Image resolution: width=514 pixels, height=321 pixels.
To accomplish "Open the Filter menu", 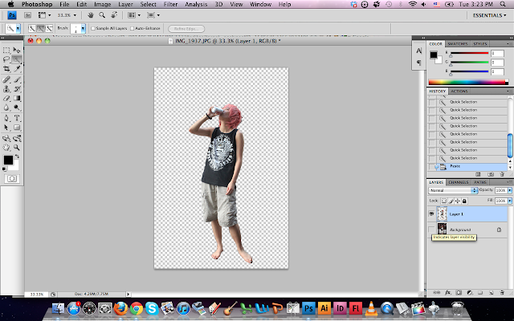I will tap(170, 4).
